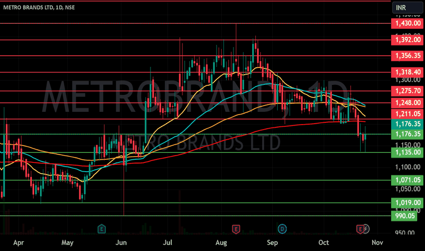
Task: Select the 1,248.00 price label
Action: coord(407,103)
